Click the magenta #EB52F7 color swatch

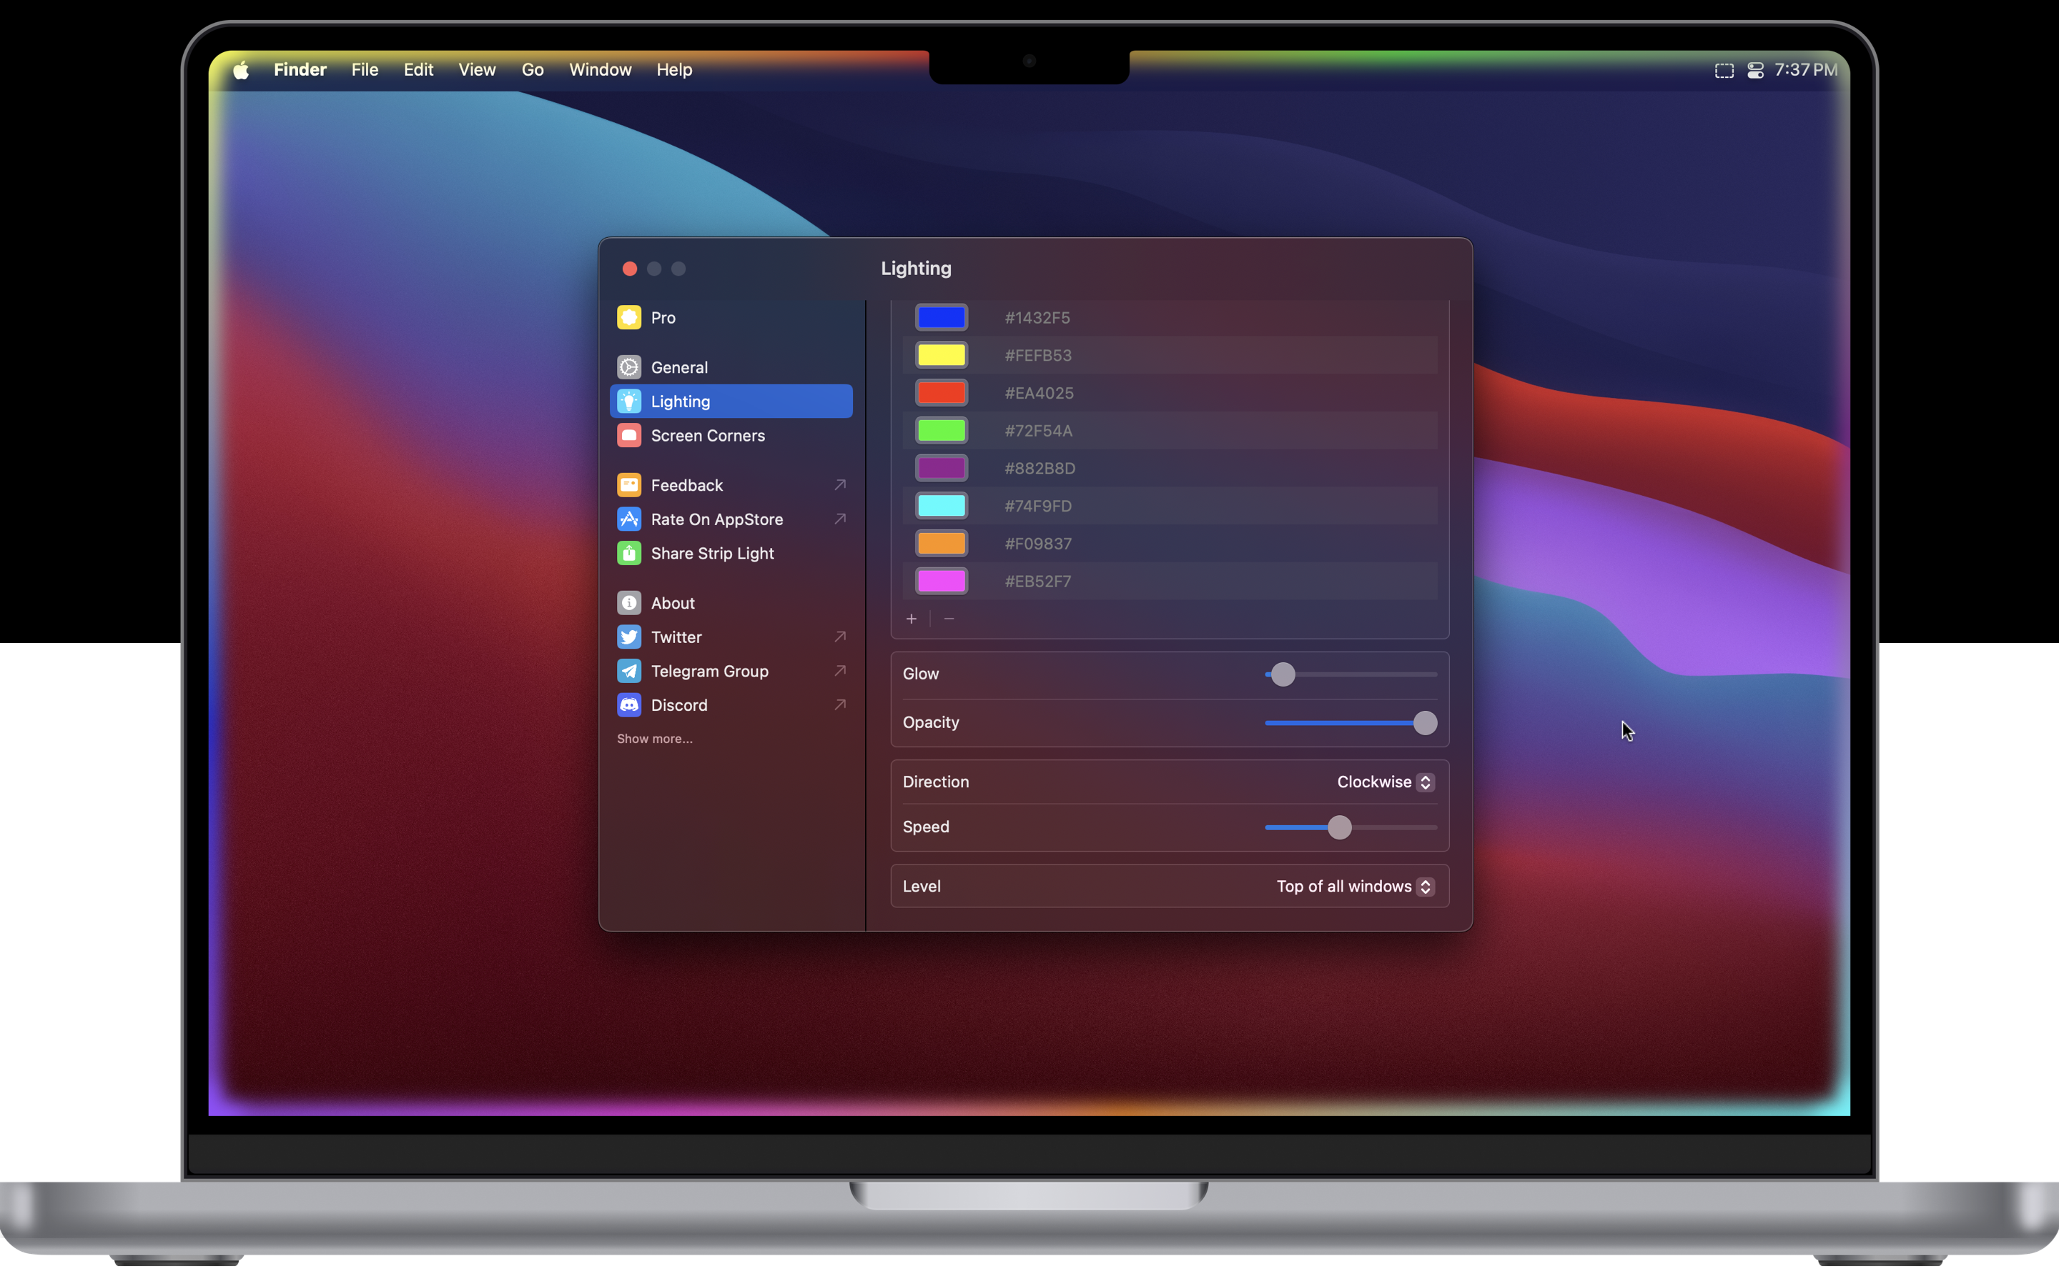point(941,581)
